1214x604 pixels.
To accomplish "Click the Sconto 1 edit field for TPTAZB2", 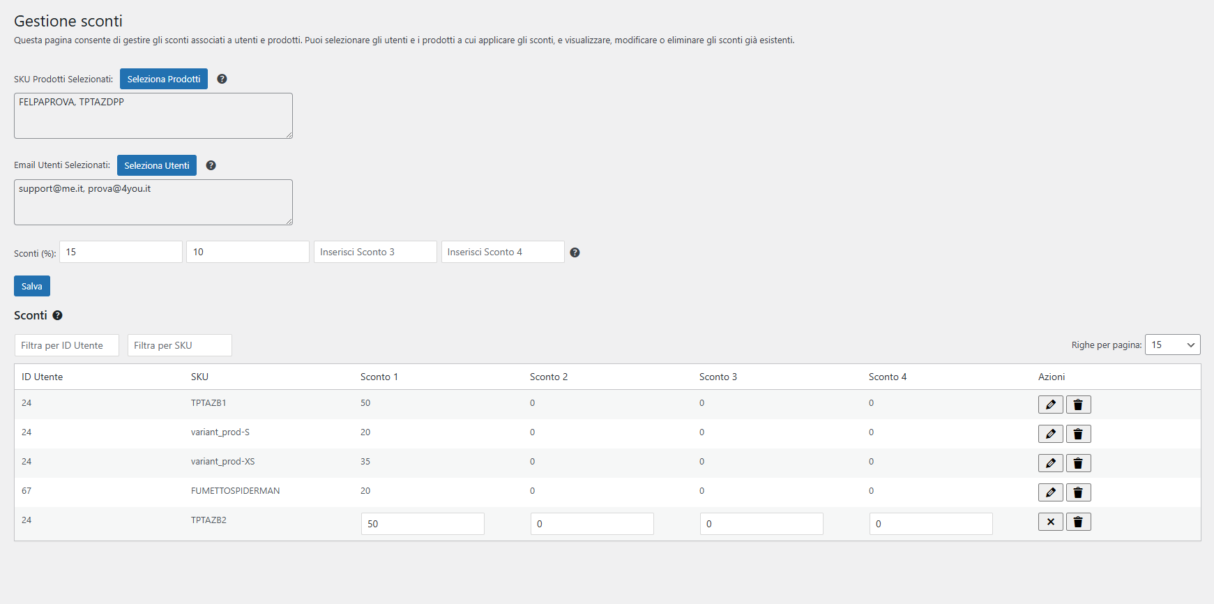I will (x=423, y=524).
